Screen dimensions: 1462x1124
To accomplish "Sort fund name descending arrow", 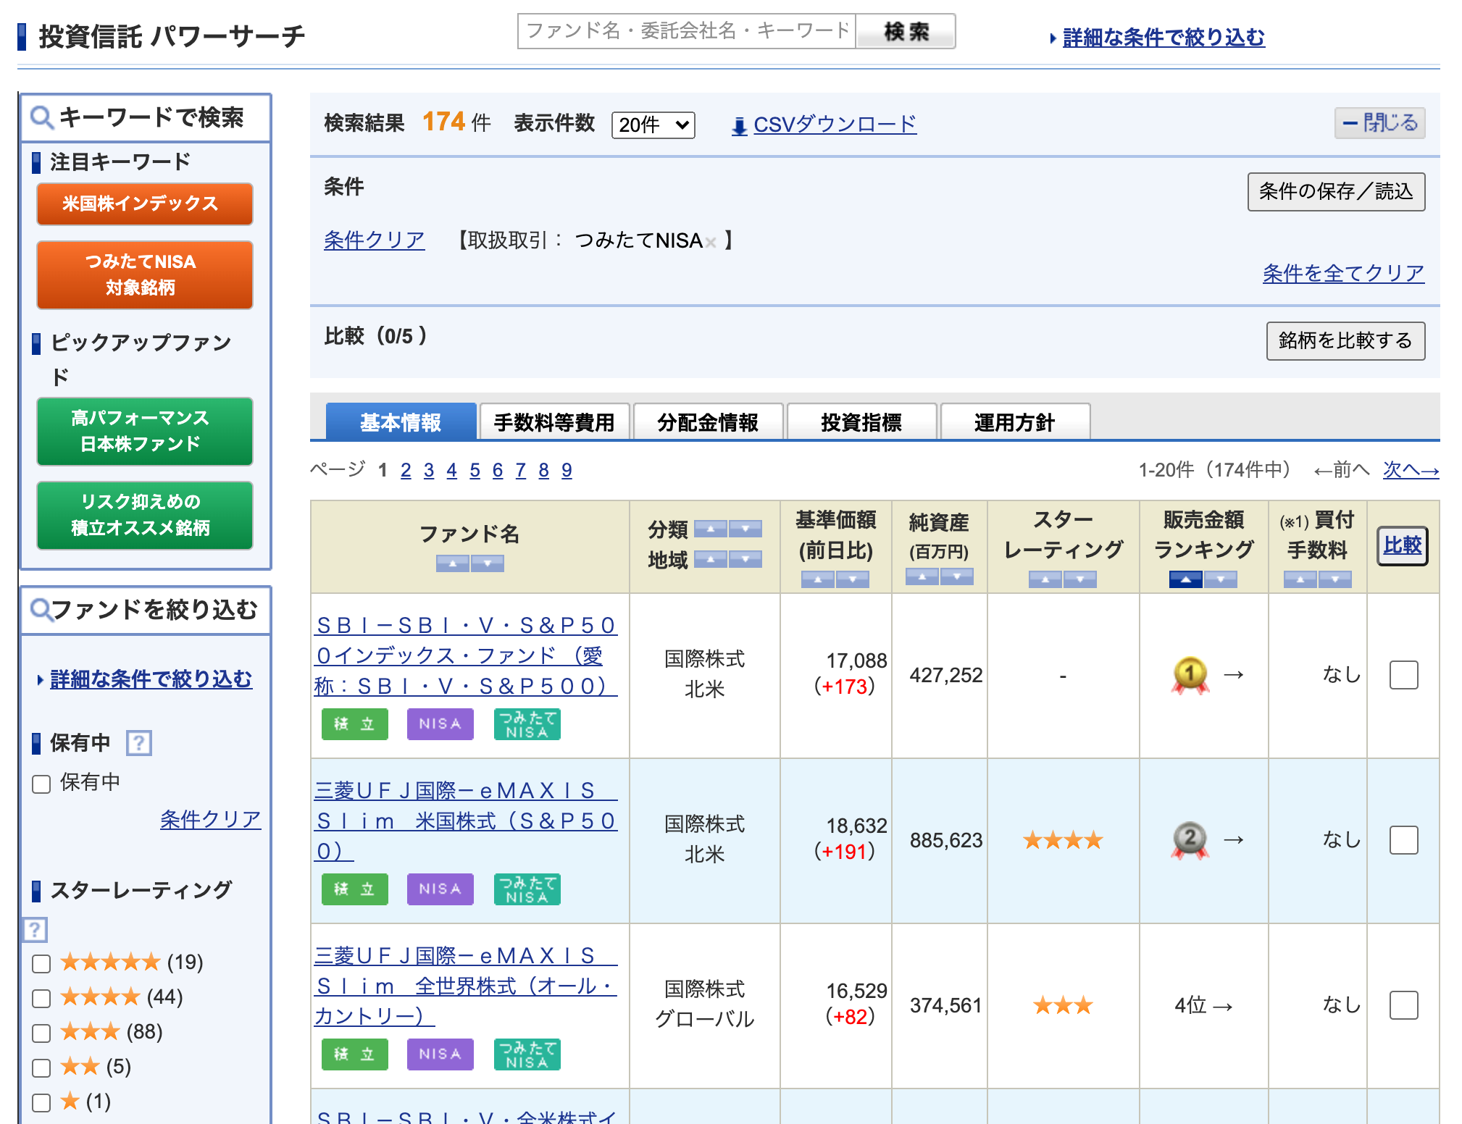I will 488,563.
